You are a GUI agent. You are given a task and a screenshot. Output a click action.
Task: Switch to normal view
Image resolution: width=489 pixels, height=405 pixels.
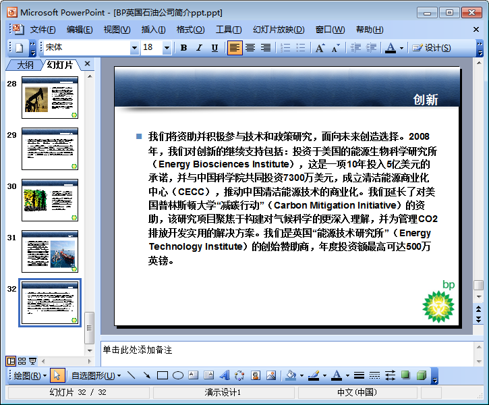[x=11, y=361]
